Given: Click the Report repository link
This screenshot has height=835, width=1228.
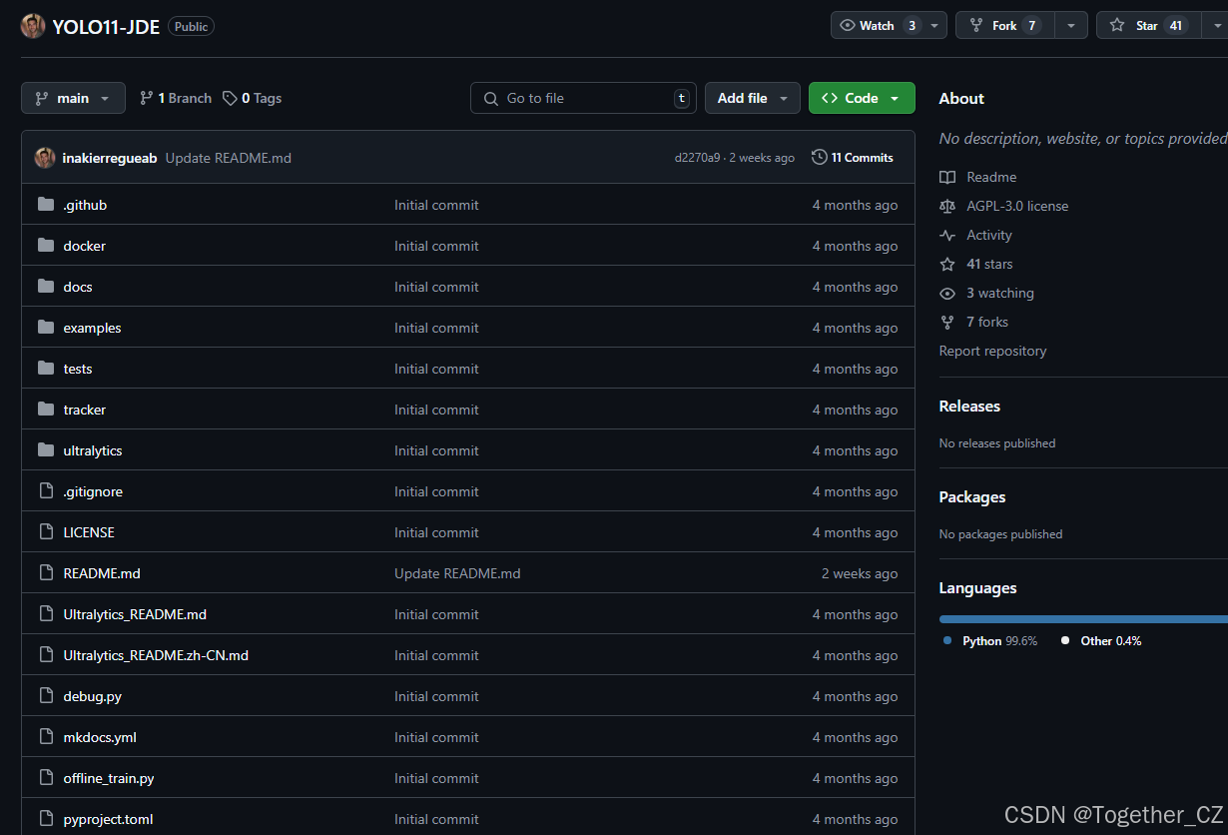Looking at the screenshot, I should pyautogui.click(x=993, y=351).
